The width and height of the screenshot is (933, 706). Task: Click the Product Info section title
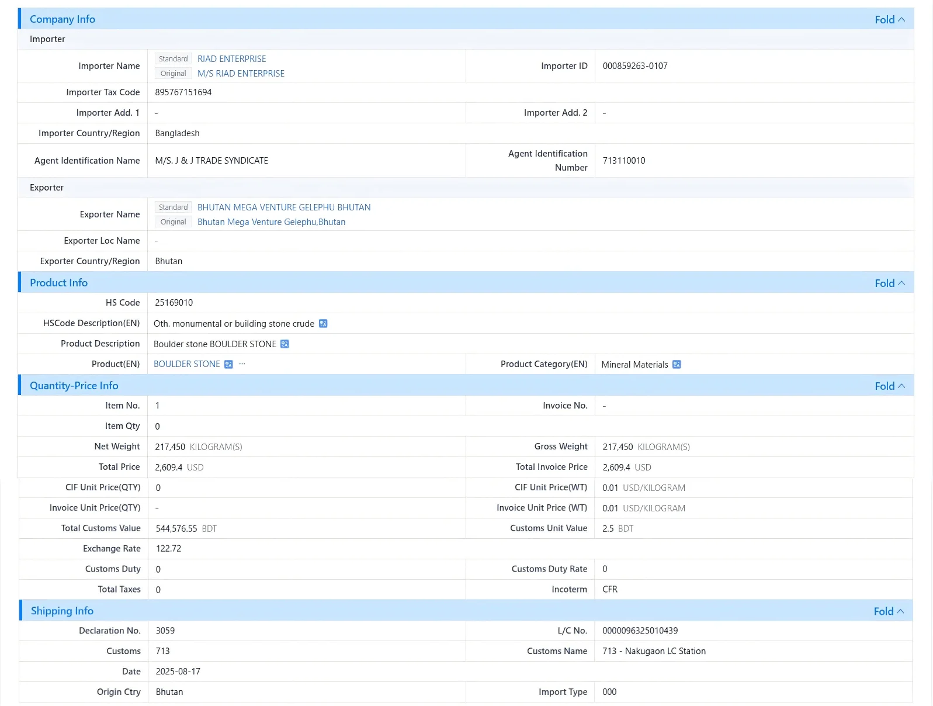58,283
